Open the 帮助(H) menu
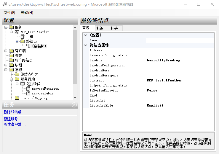Image resolution: width=219 pixels, height=154 pixels. pyautogui.click(x=27, y=13)
